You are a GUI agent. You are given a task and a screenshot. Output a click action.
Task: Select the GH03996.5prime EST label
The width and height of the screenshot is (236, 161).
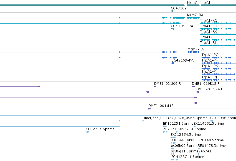tap(223, 118)
